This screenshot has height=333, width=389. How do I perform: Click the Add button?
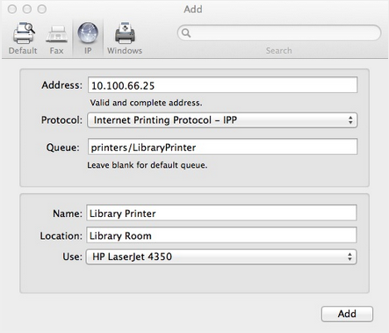tap(347, 314)
